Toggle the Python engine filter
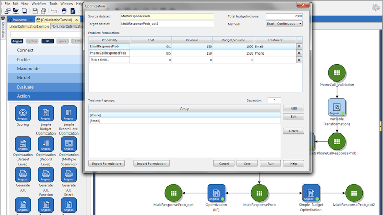This screenshot has height=215, width=383. pos(32,41)
